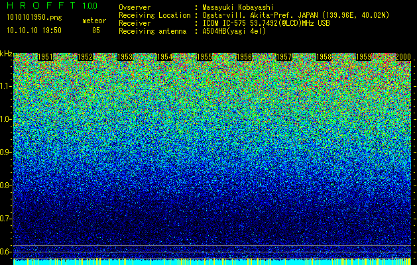Click the kHz axis unit label
The image size is (417, 265).
[6, 54]
